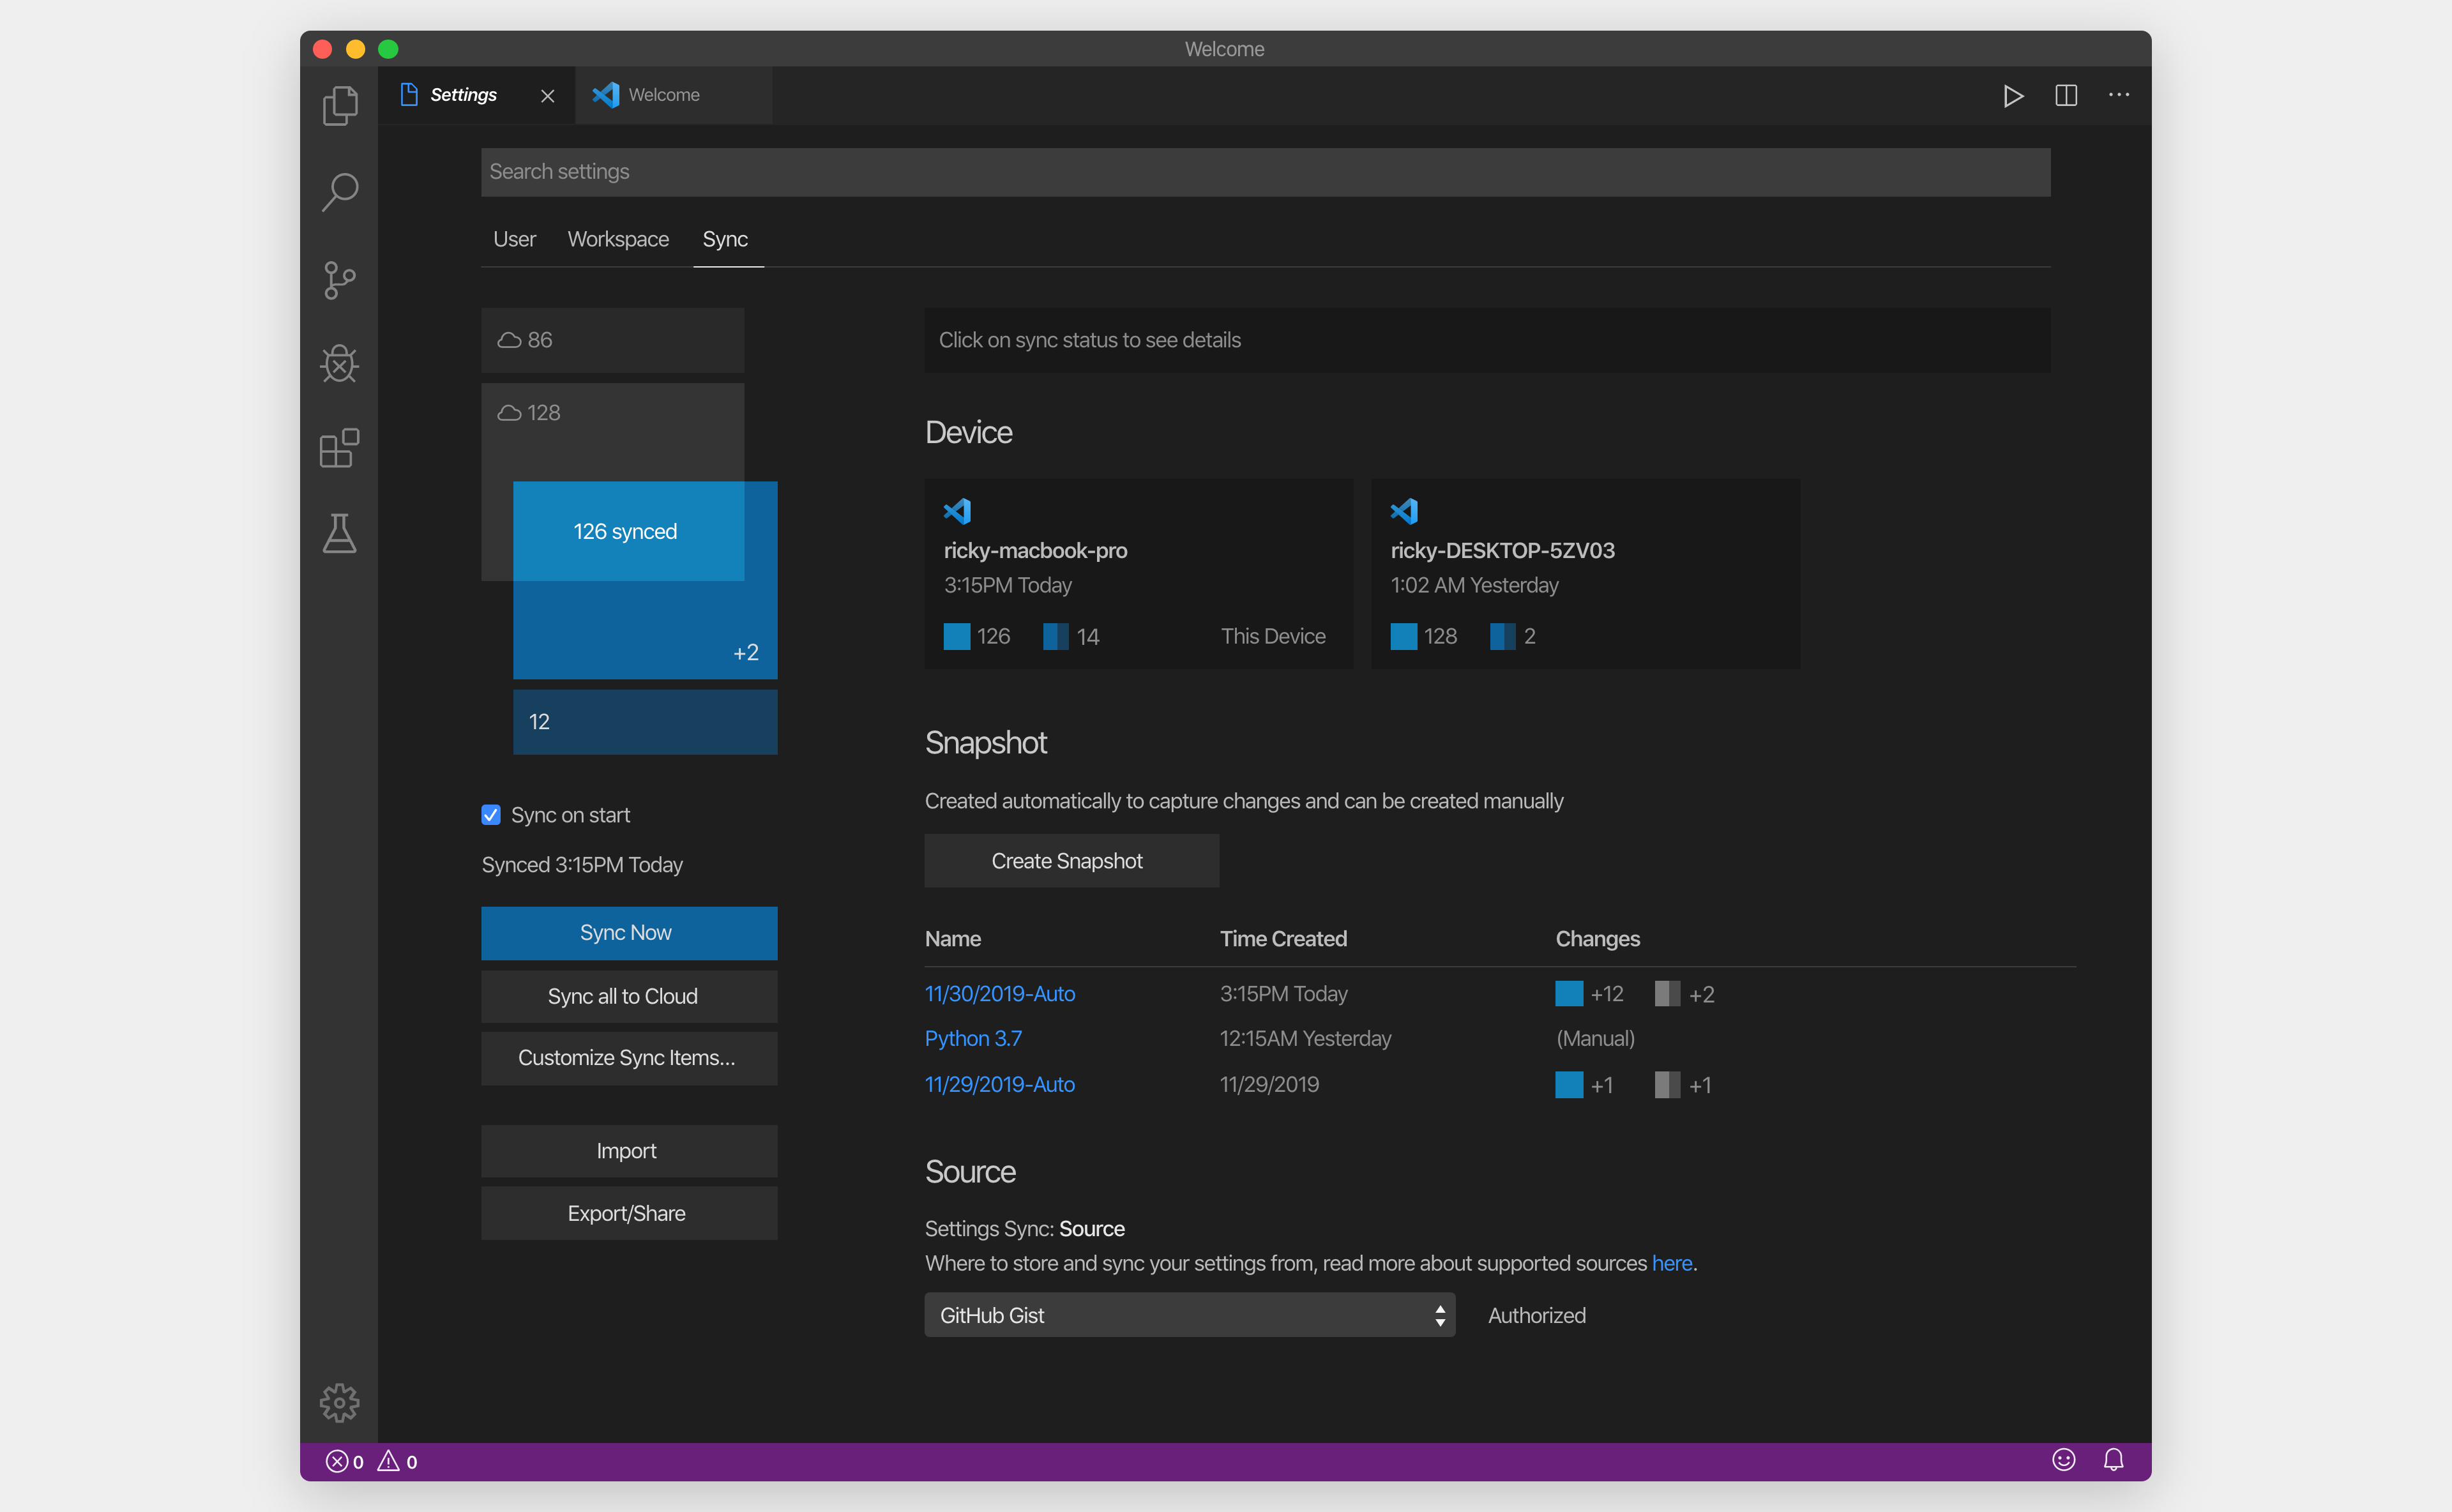Toggle the Sync on start checkbox
Viewport: 2452px width, 1512px height.
click(x=491, y=815)
